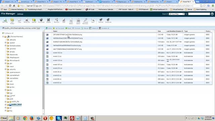Expand the etc folder node
Screen dimensions: 215x121
pos(5,90)
